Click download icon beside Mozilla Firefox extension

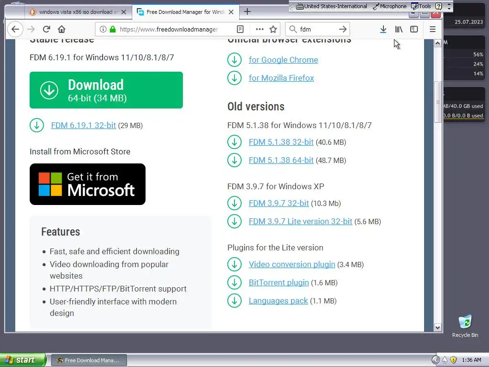pos(234,78)
